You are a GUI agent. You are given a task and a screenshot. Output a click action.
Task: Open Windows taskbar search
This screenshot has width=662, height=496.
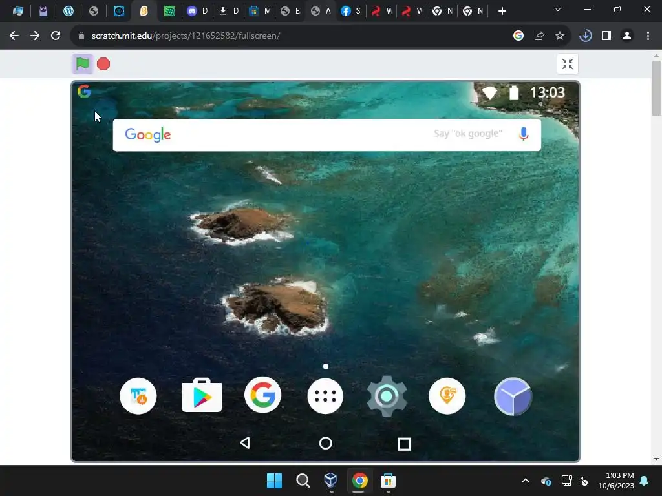(x=303, y=480)
